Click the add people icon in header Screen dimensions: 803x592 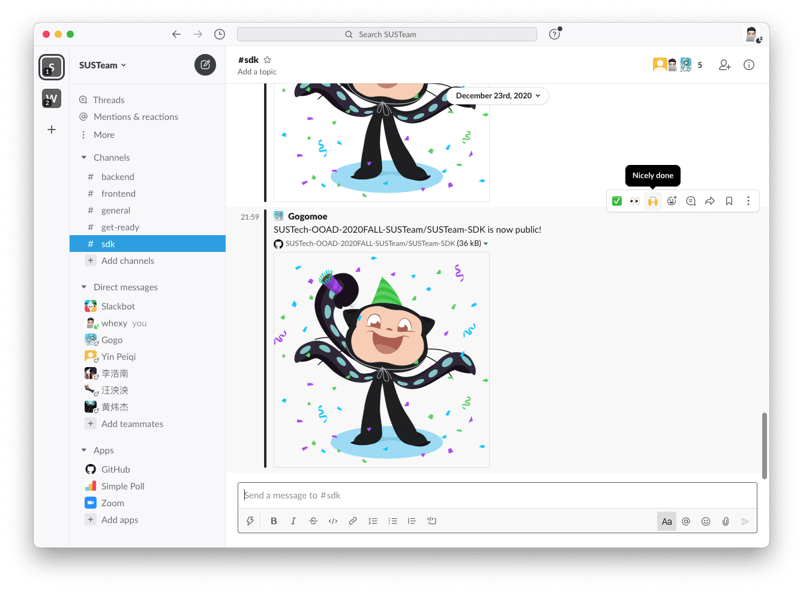[724, 65]
